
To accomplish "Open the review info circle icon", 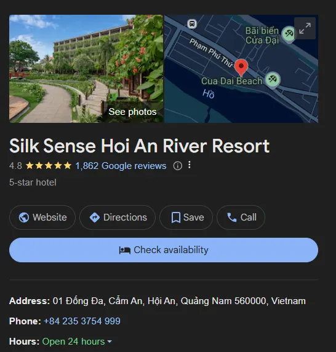I will click(x=177, y=166).
